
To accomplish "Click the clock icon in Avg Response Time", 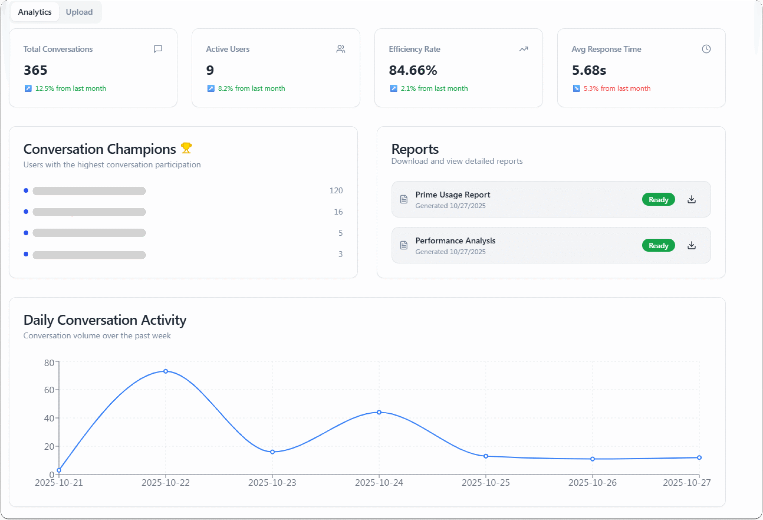I will [x=706, y=49].
